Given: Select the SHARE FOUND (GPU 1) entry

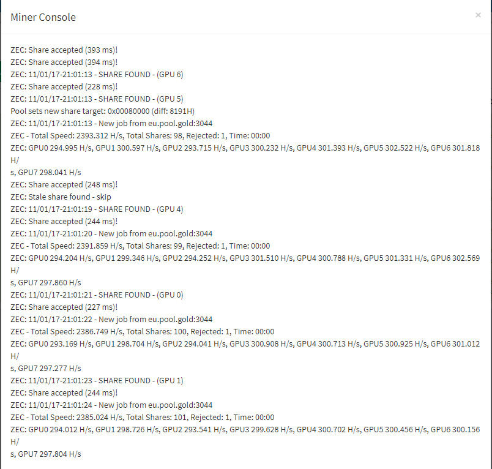Looking at the screenshot, I should point(97,380).
